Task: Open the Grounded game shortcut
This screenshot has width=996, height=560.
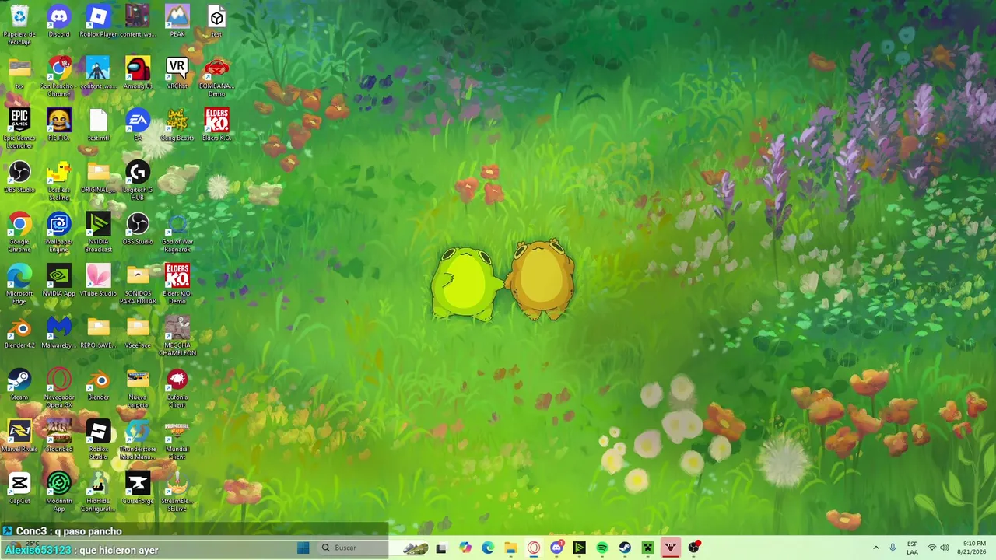Action: click(x=59, y=437)
